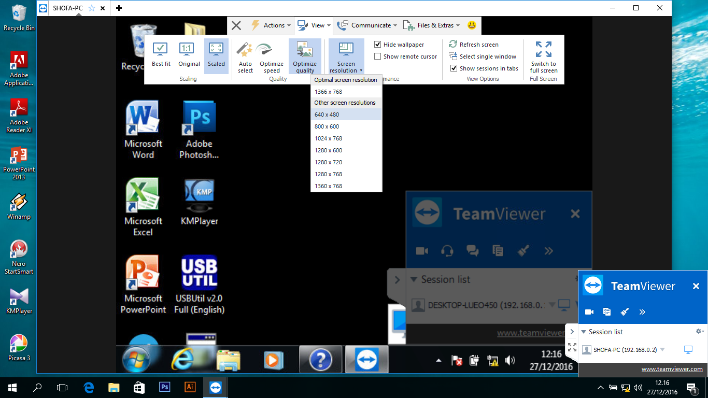Image resolution: width=708 pixels, height=398 pixels.
Task: Select Auto select quality mode
Action: (x=245, y=56)
